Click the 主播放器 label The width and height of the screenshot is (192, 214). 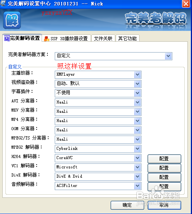(x=22, y=73)
